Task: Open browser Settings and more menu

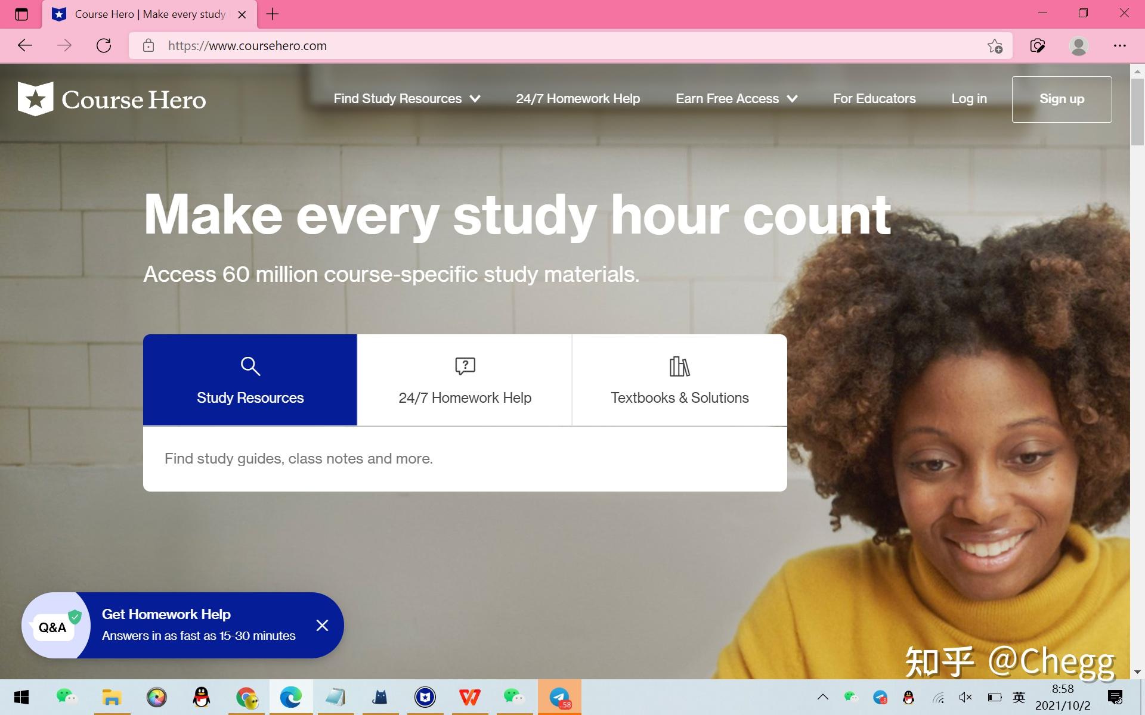Action: pyautogui.click(x=1119, y=46)
